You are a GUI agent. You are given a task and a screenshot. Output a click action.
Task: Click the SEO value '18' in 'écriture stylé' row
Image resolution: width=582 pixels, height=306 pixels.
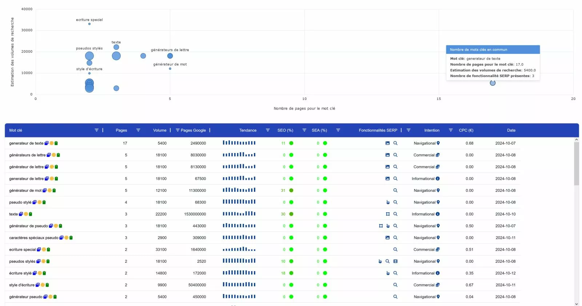[283, 273]
